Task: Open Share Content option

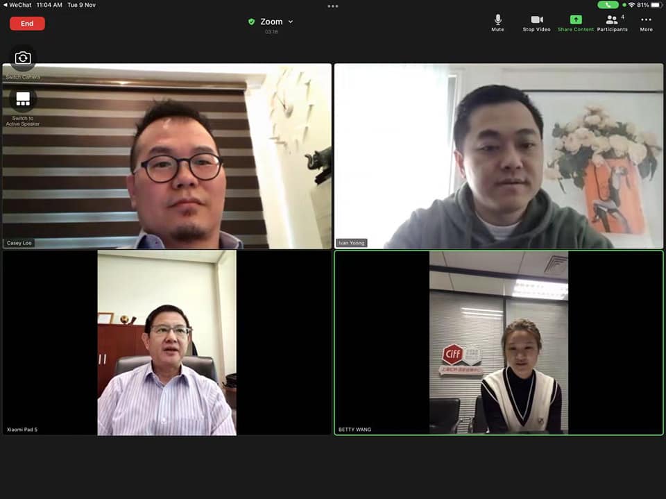Action: coord(576,23)
